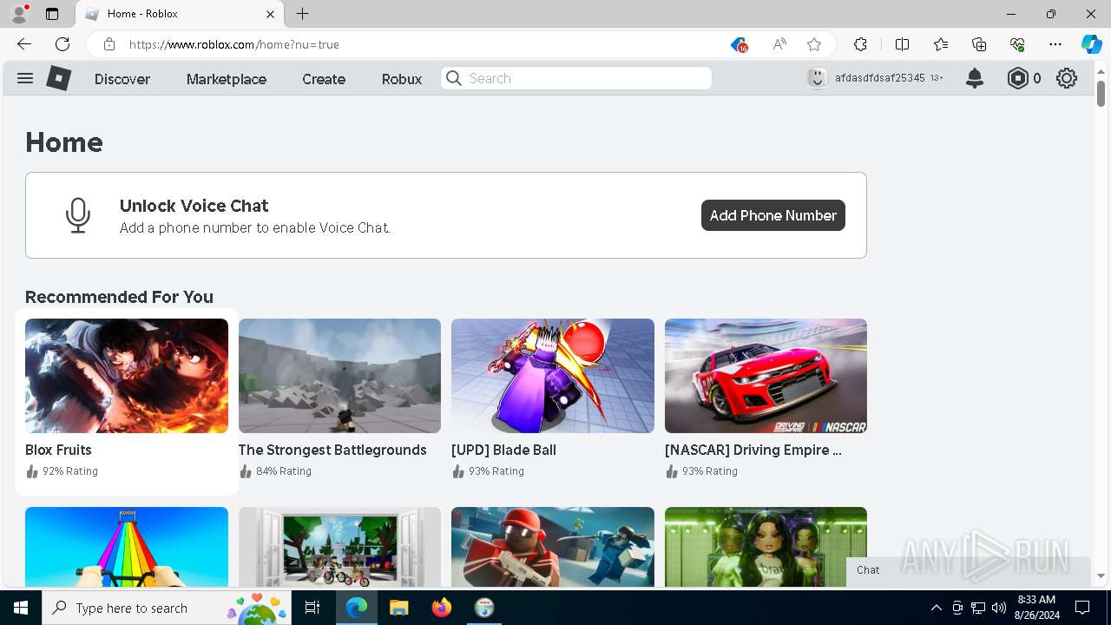Click the red-cap soldier game thumbnail
The height and width of the screenshot is (625, 1111).
coord(553,547)
